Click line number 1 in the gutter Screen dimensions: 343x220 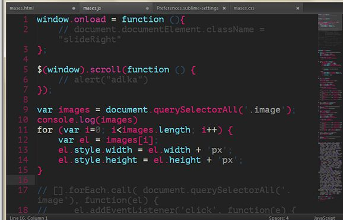pos(26,20)
